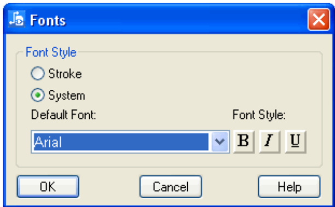Click Font Style: label above B I U
335x207 pixels.
click(259, 115)
